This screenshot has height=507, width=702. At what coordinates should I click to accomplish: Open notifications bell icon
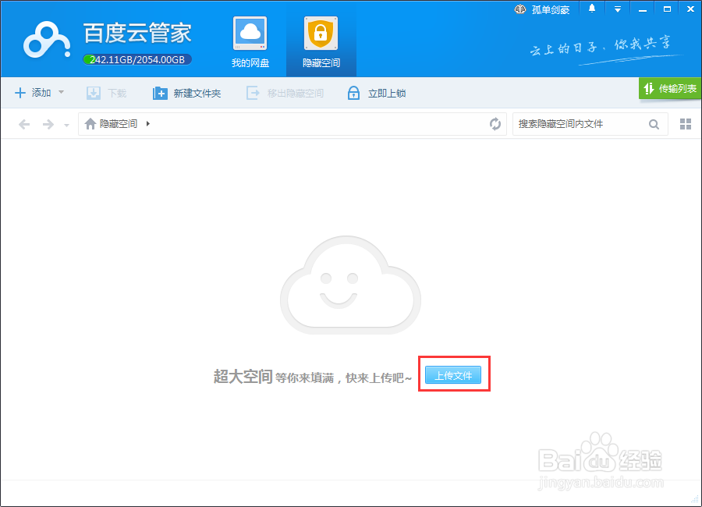coord(592,9)
